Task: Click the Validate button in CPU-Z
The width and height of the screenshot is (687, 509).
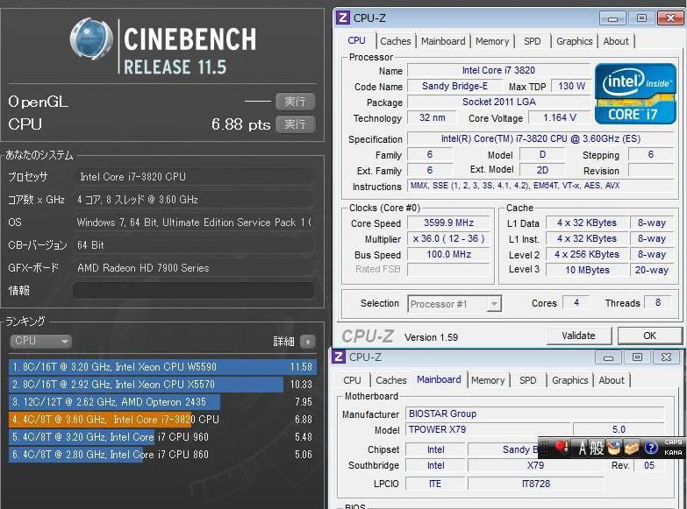Action: (578, 336)
